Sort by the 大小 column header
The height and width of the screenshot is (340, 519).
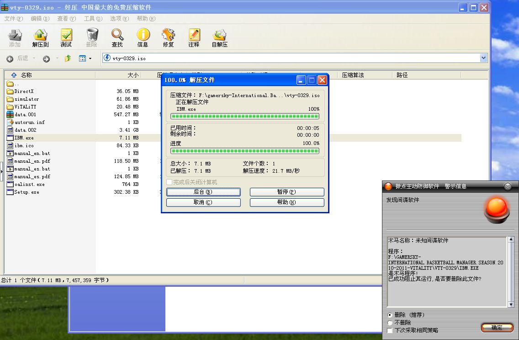point(118,75)
